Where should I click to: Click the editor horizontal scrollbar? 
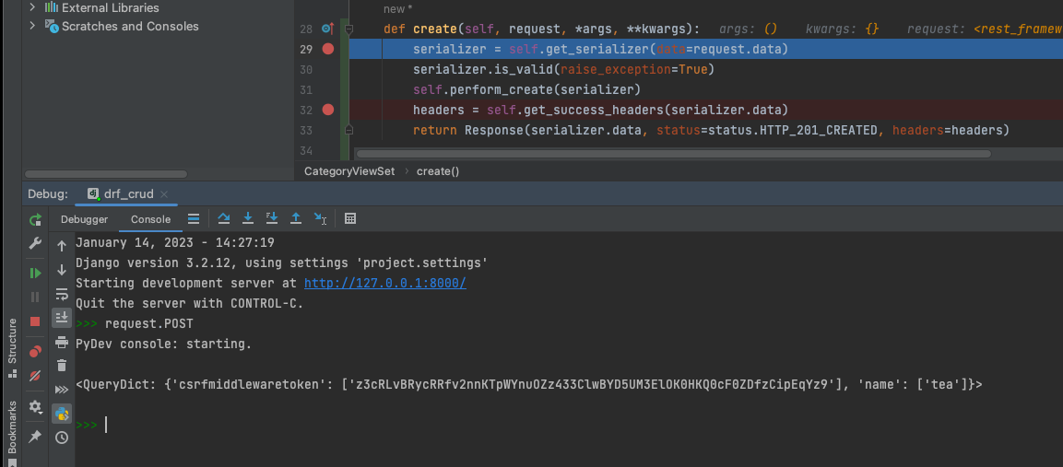673,154
